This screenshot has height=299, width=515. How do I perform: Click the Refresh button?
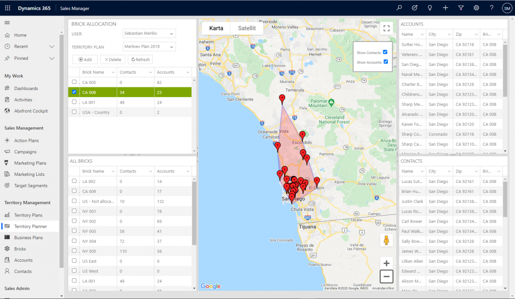[140, 59]
